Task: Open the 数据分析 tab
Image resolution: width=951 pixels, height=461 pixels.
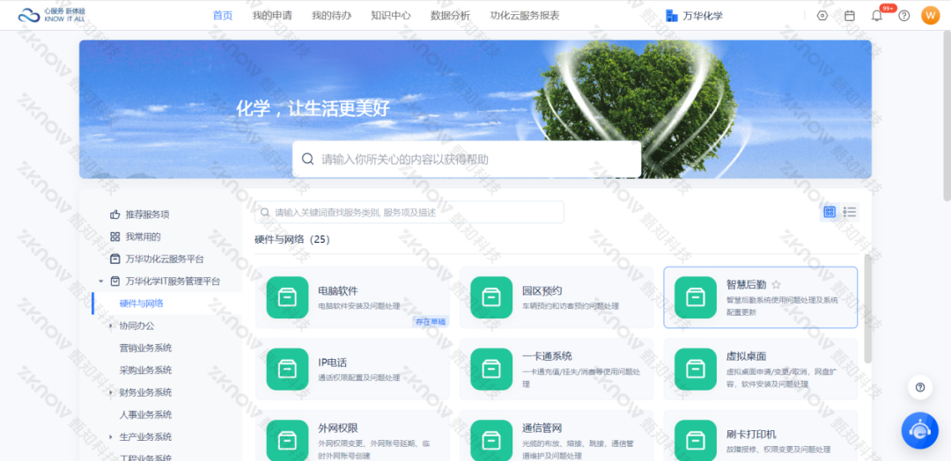Action: click(x=450, y=16)
